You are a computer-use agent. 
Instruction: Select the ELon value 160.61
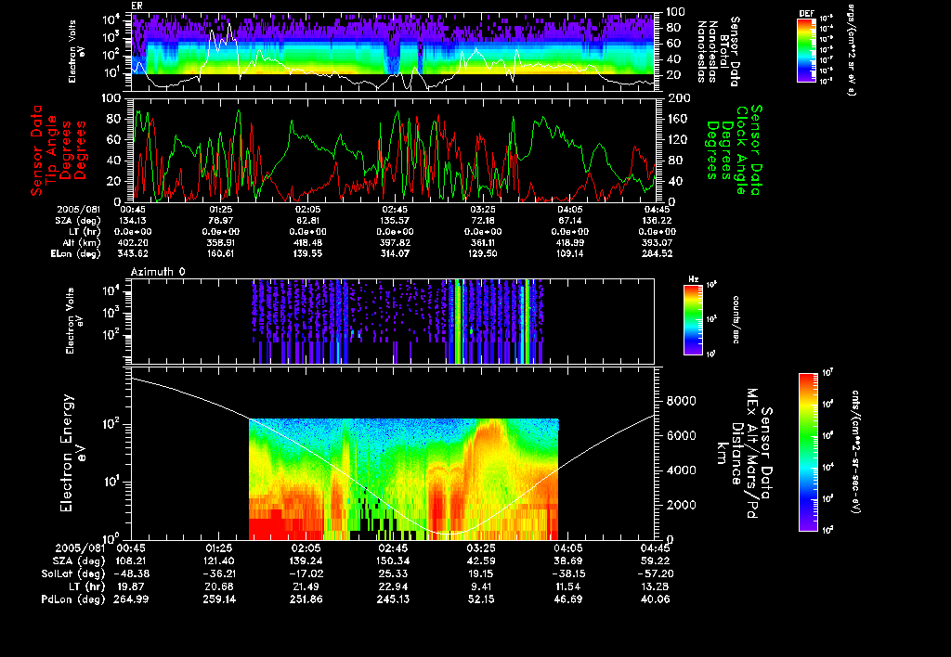(x=219, y=254)
